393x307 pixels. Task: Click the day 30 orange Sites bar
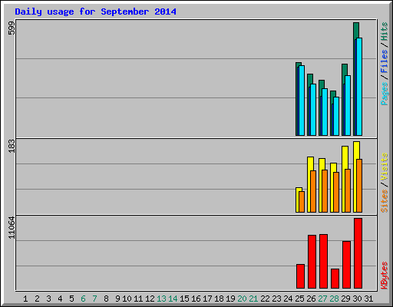pyautogui.click(x=359, y=186)
